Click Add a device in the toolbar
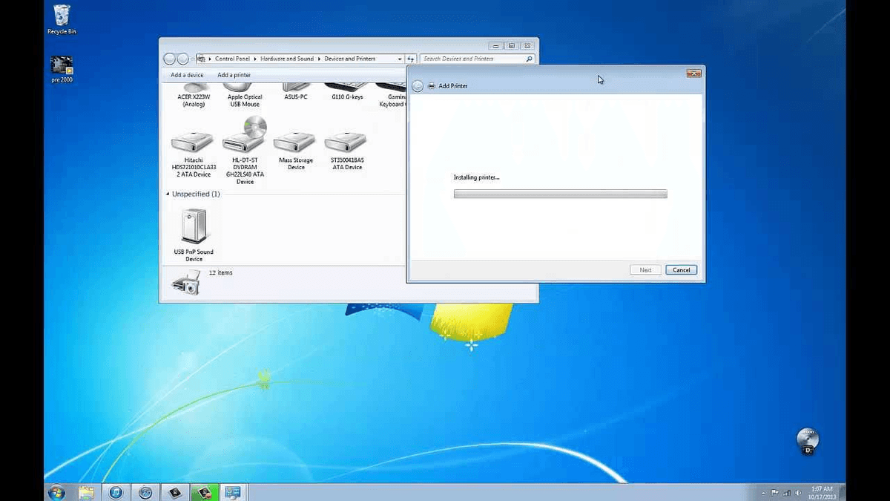Viewport: 890px width, 501px height. [187, 75]
